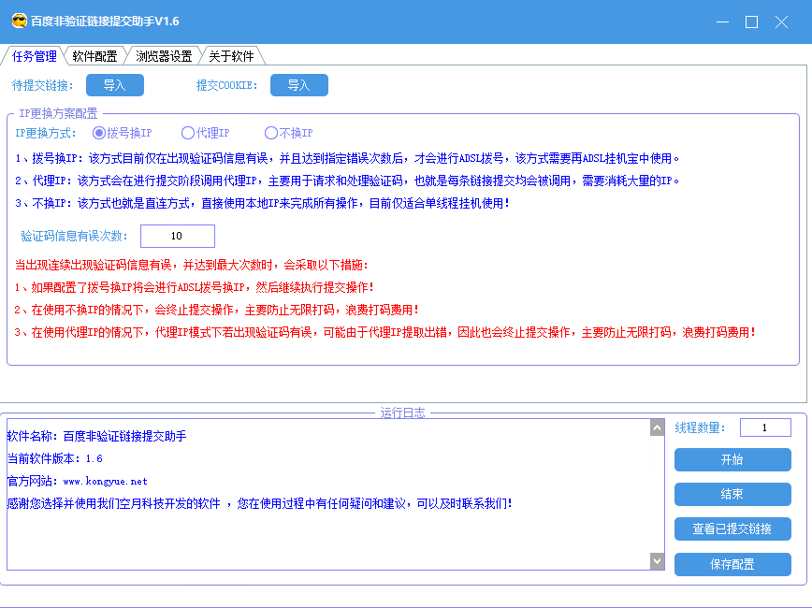This screenshot has height=608, width=812.
Task: Click the sunglasses emoji app icon
Action: pyautogui.click(x=19, y=22)
